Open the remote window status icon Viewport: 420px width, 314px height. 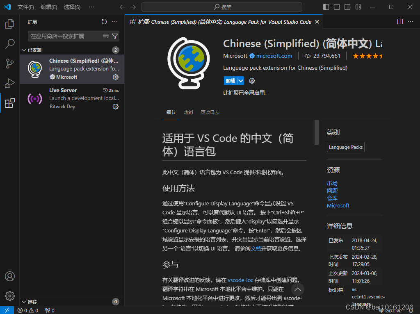pyautogui.click(x=7, y=310)
